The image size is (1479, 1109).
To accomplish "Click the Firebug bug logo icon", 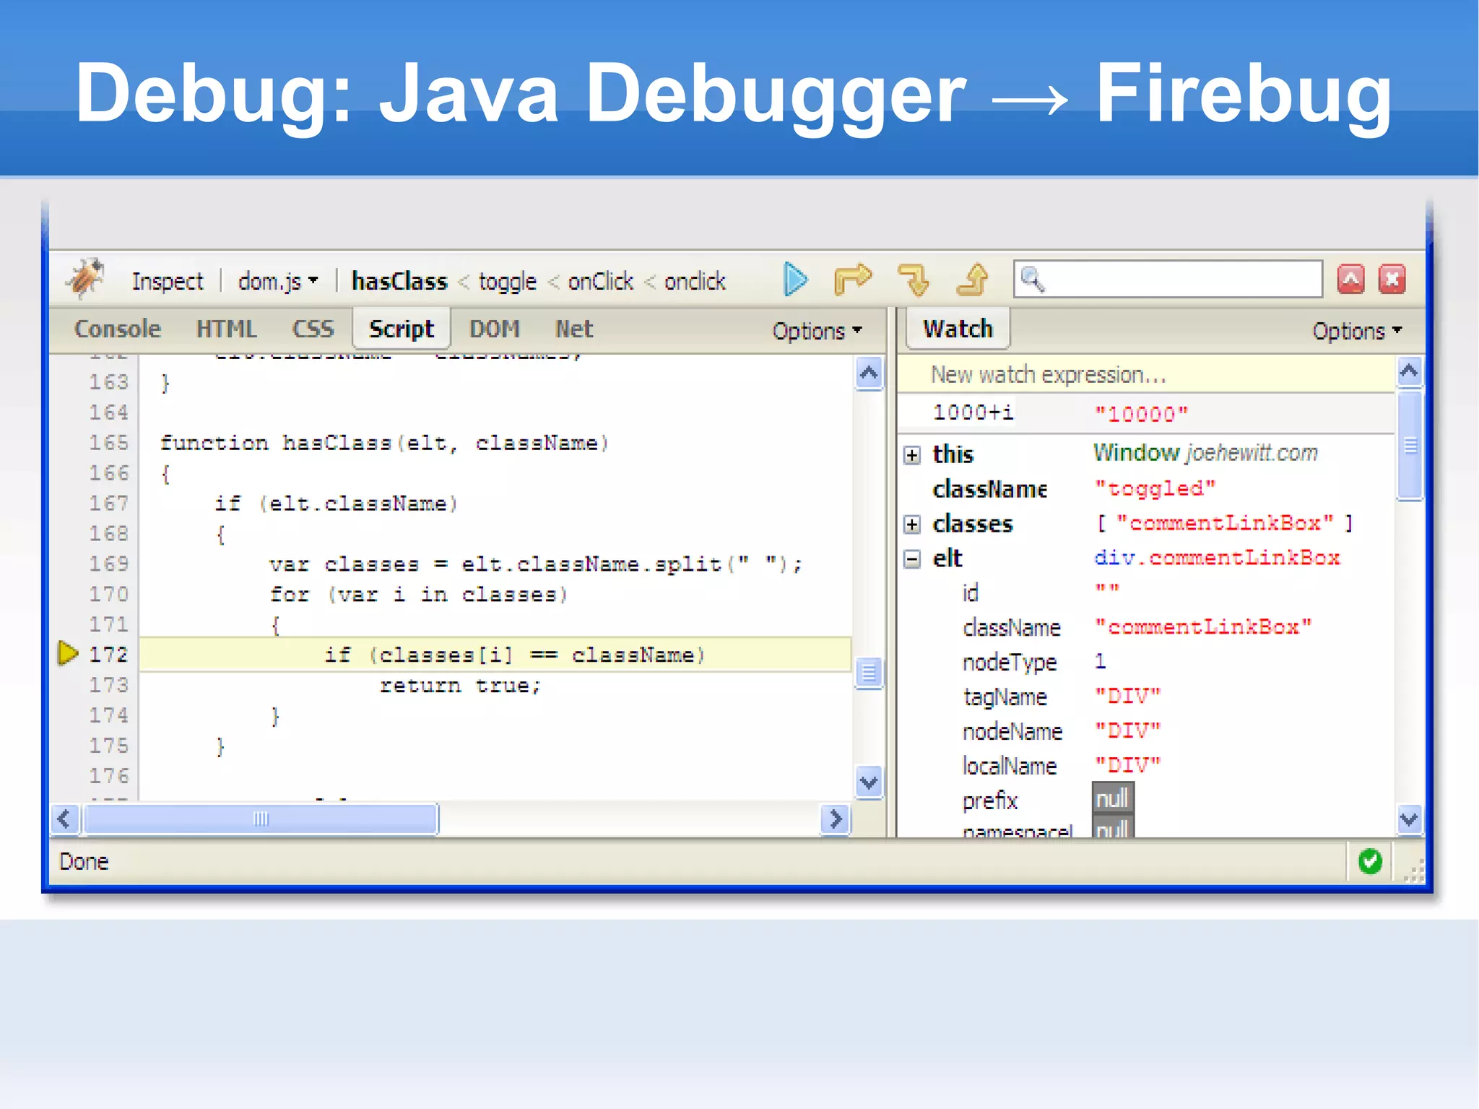I will pos(85,278).
